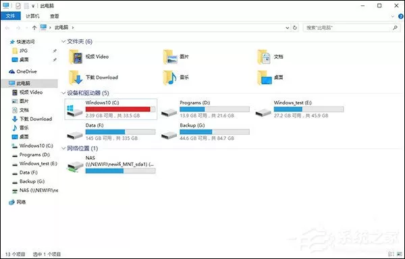The width and height of the screenshot is (405, 259).
Task: Expand the ribbon with the chevron
Action: coord(393,16)
